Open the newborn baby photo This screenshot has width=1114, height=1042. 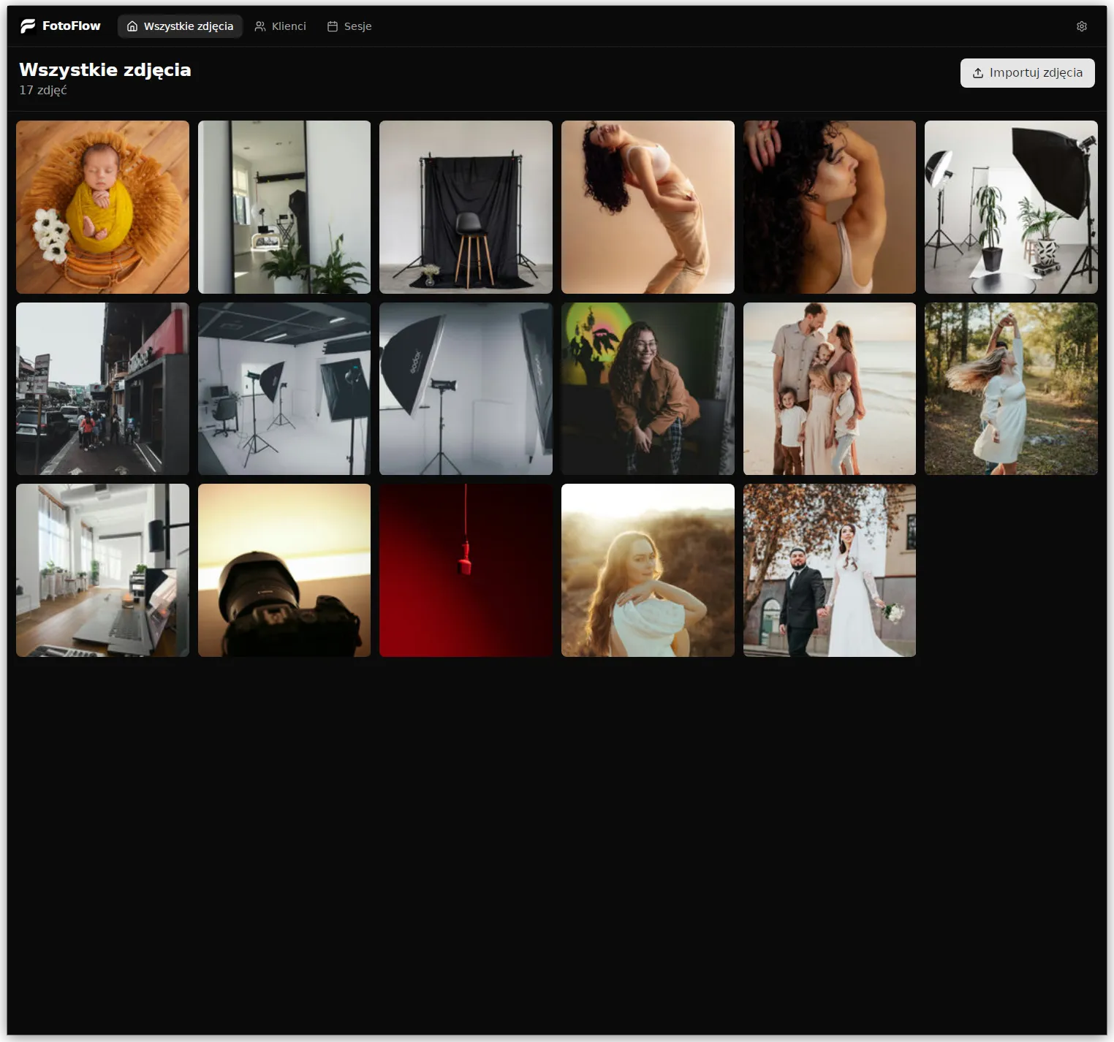point(102,207)
